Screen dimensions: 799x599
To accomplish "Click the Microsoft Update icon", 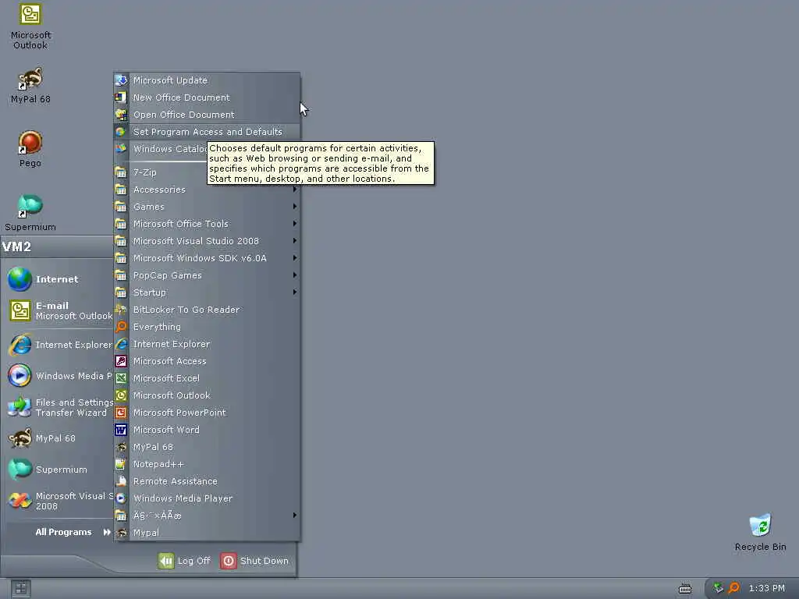I will [121, 80].
